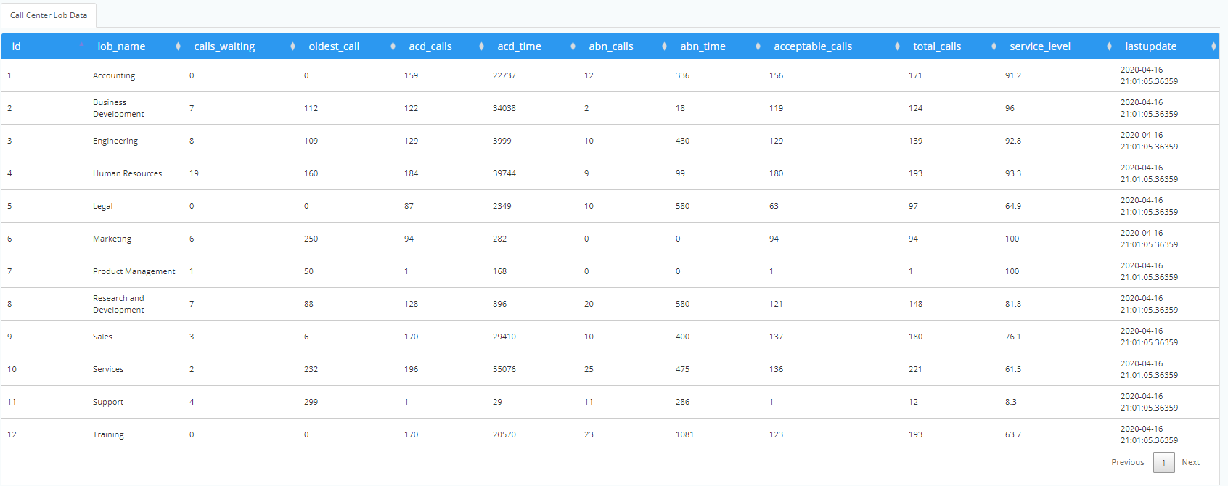Go to the Previous page
The height and width of the screenshot is (486, 1228).
1127,462
